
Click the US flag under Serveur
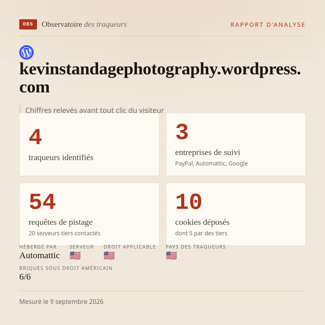75,255
